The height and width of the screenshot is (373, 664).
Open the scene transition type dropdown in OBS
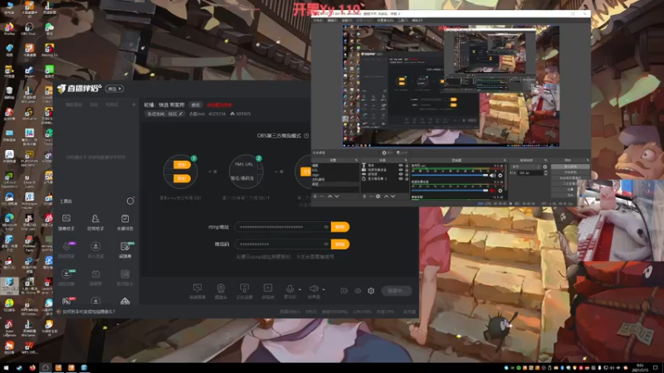coord(527,167)
